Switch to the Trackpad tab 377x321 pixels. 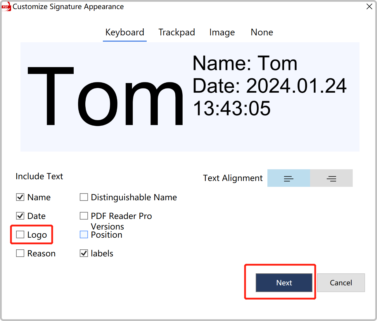point(177,32)
